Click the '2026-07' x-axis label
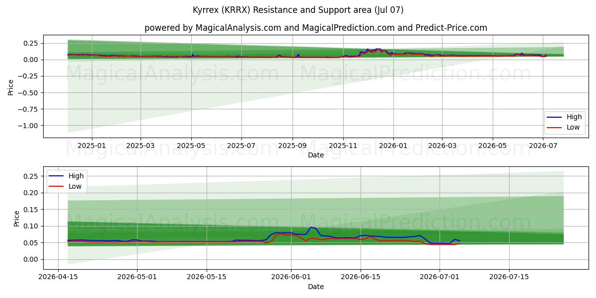The height and width of the screenshot is (298, 596). pyautogui.click(x=543, y=146)
